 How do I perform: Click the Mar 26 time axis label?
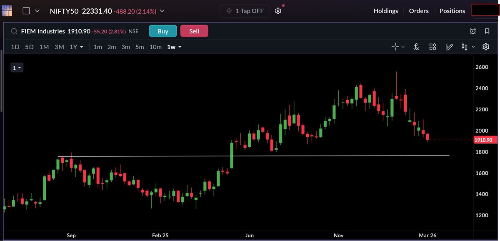click(428, 236)
